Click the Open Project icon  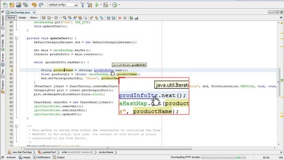point(19,5)
